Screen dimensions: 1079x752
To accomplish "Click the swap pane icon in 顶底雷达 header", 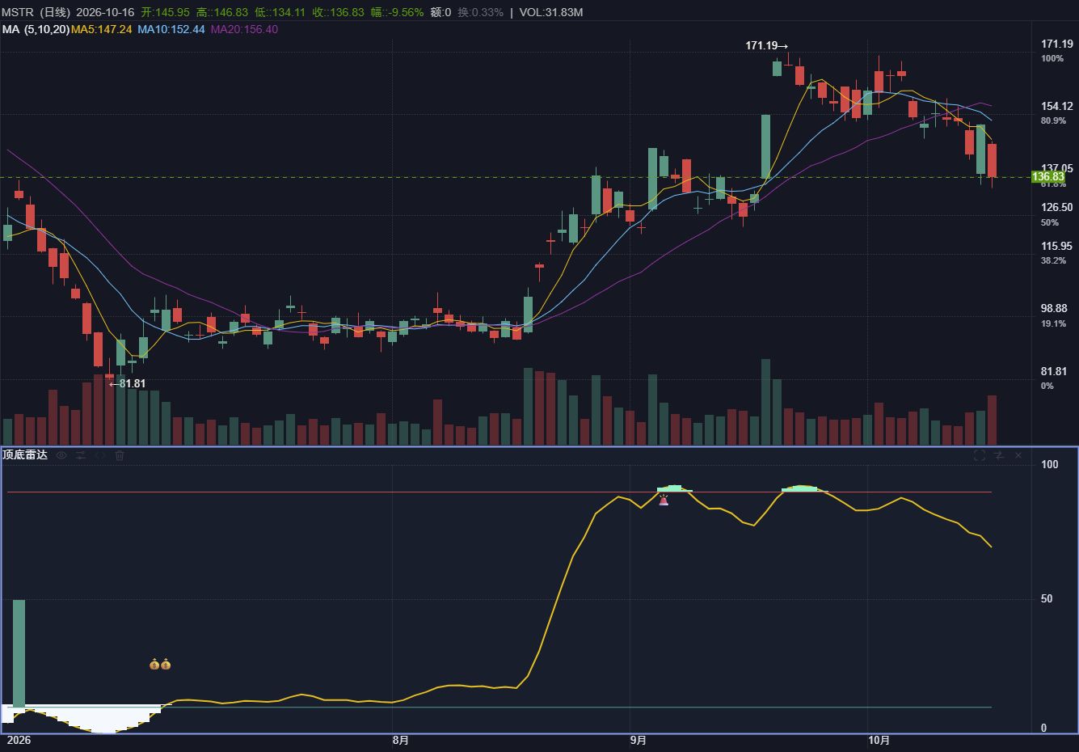I will click(x=999, y=455).
